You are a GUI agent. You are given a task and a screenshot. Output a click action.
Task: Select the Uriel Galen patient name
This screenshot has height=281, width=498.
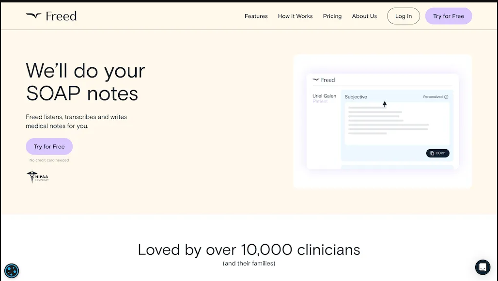324,96
